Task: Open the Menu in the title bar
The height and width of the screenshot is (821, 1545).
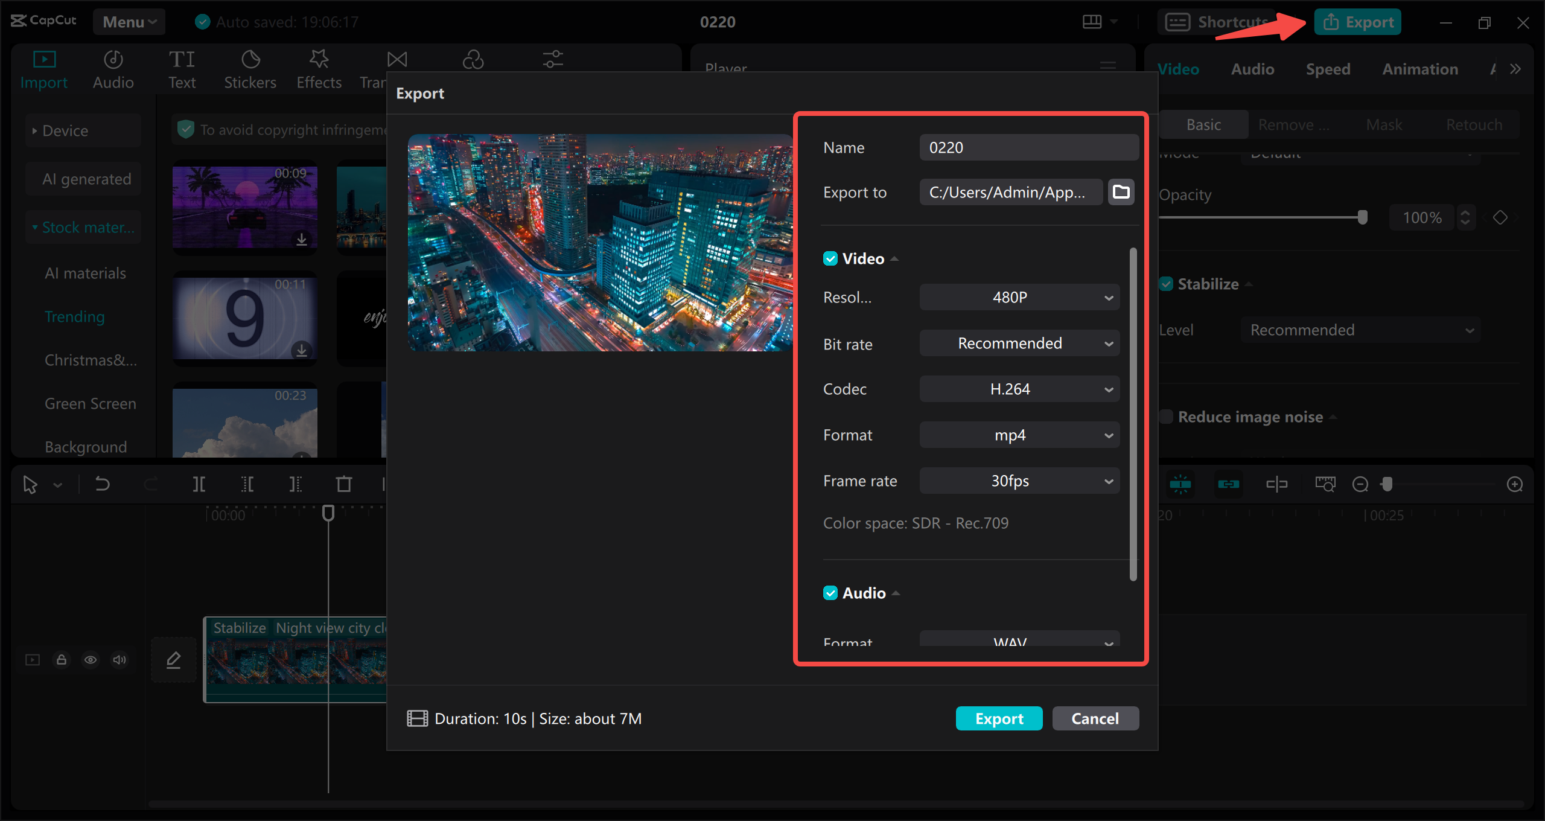Action: tap(129, 22)
